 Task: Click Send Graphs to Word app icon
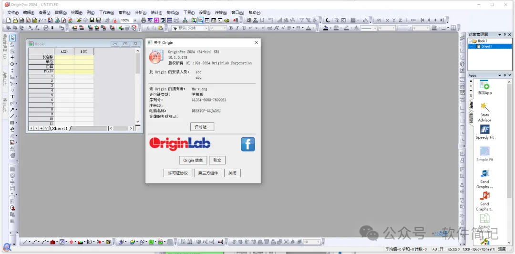click(484, 179)
